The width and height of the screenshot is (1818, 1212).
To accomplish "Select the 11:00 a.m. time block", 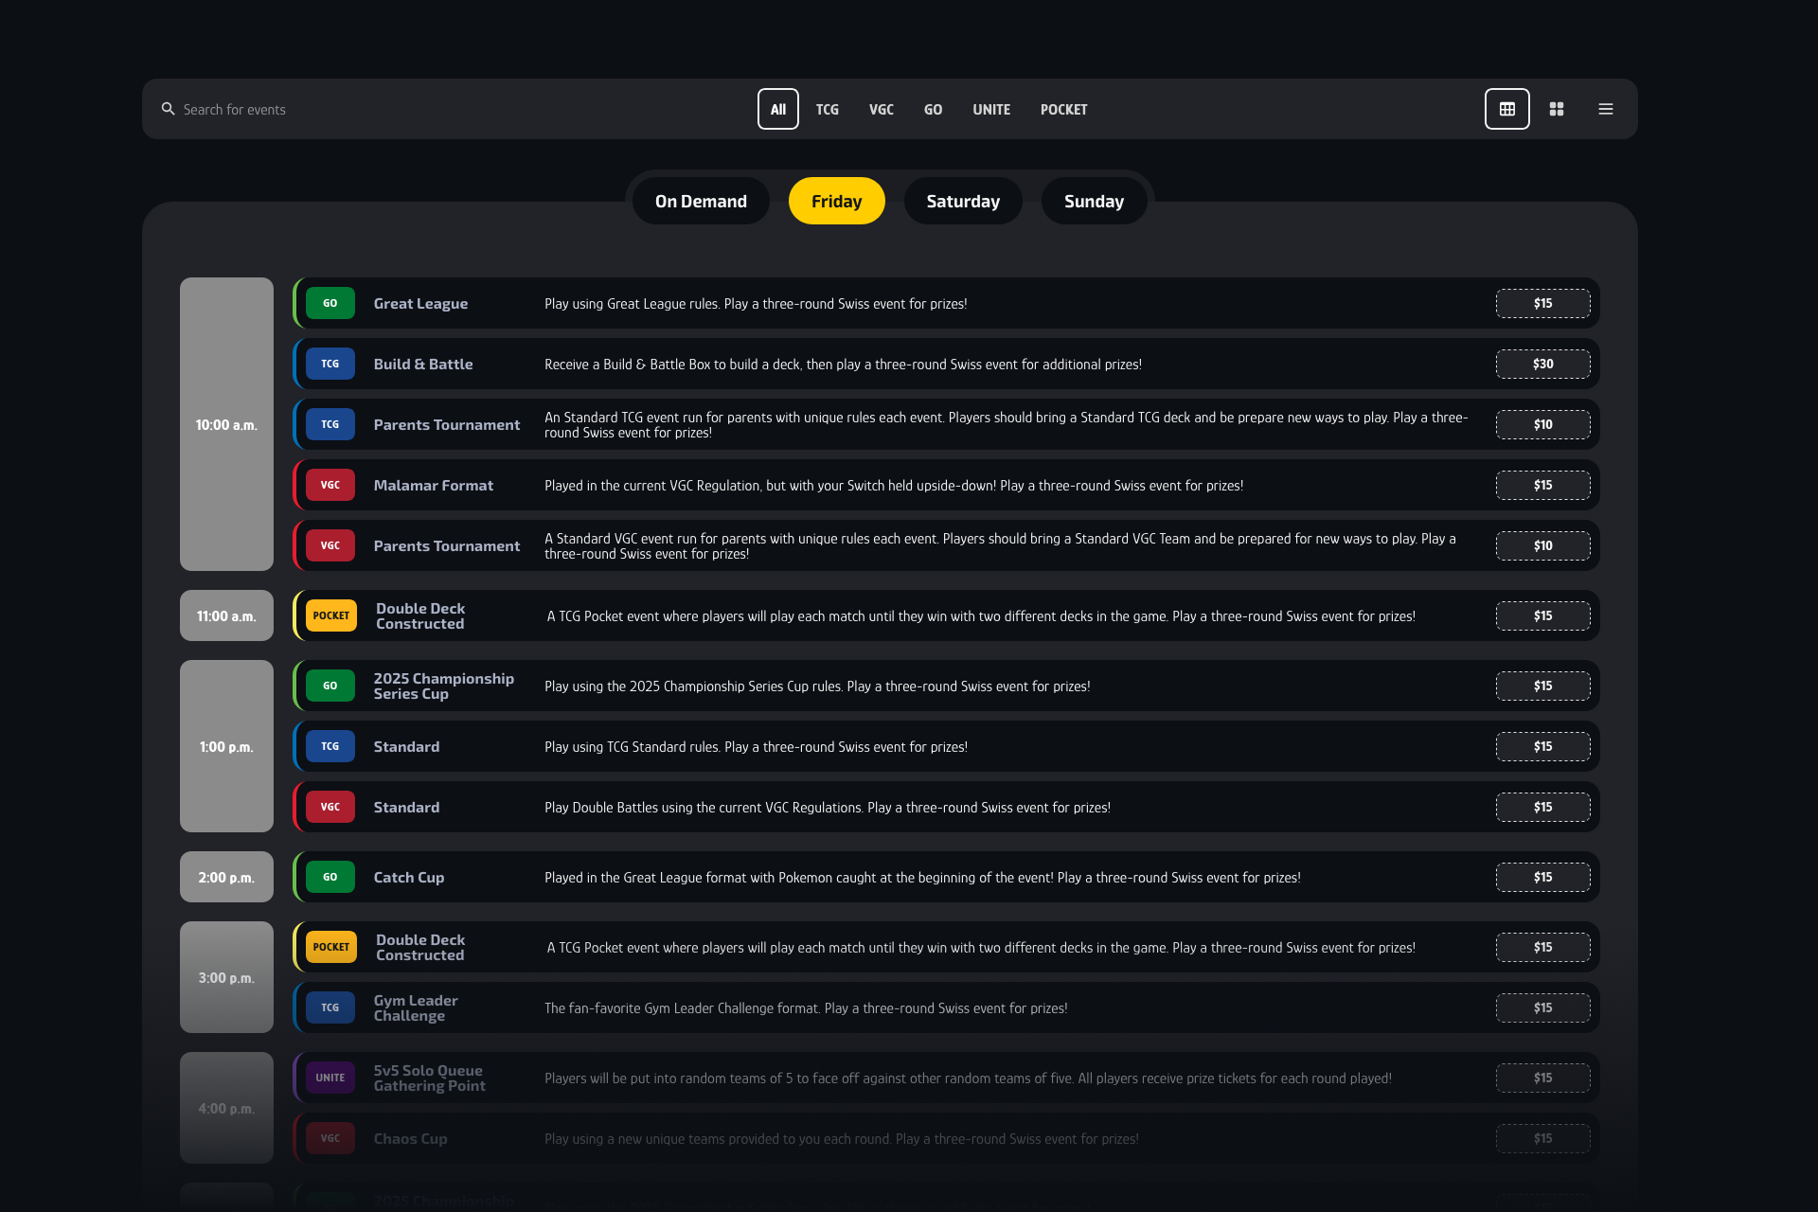I will 226,615.
